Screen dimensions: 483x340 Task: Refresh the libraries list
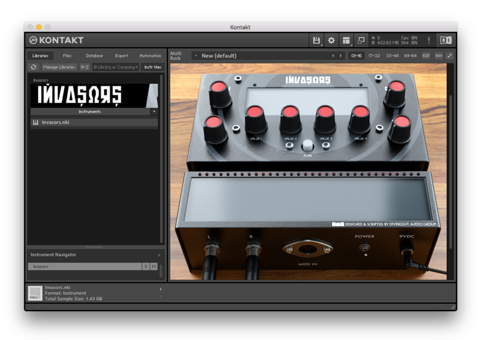[34, 67]
